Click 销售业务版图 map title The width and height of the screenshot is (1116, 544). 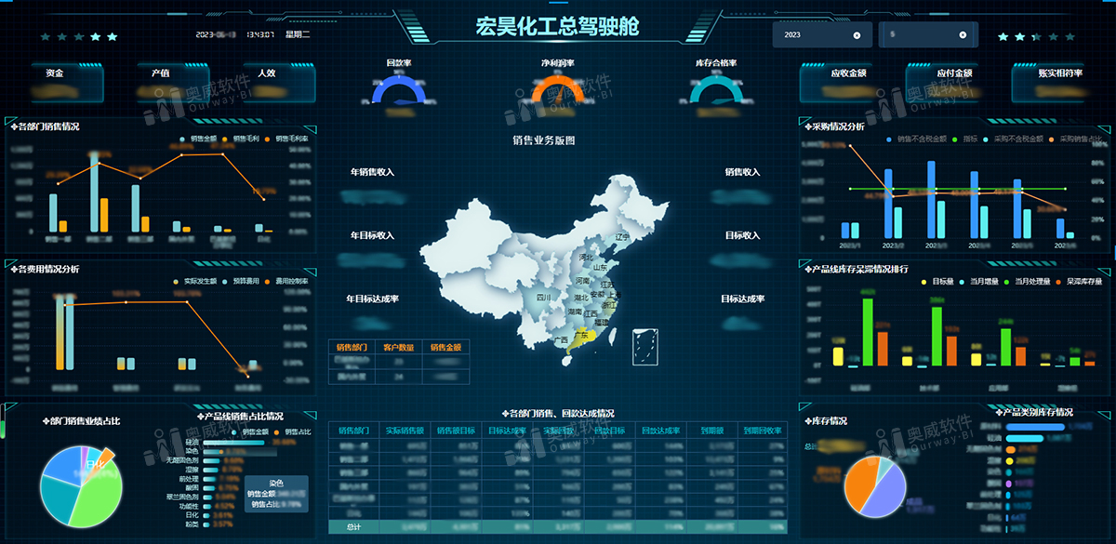click(544, 140)
